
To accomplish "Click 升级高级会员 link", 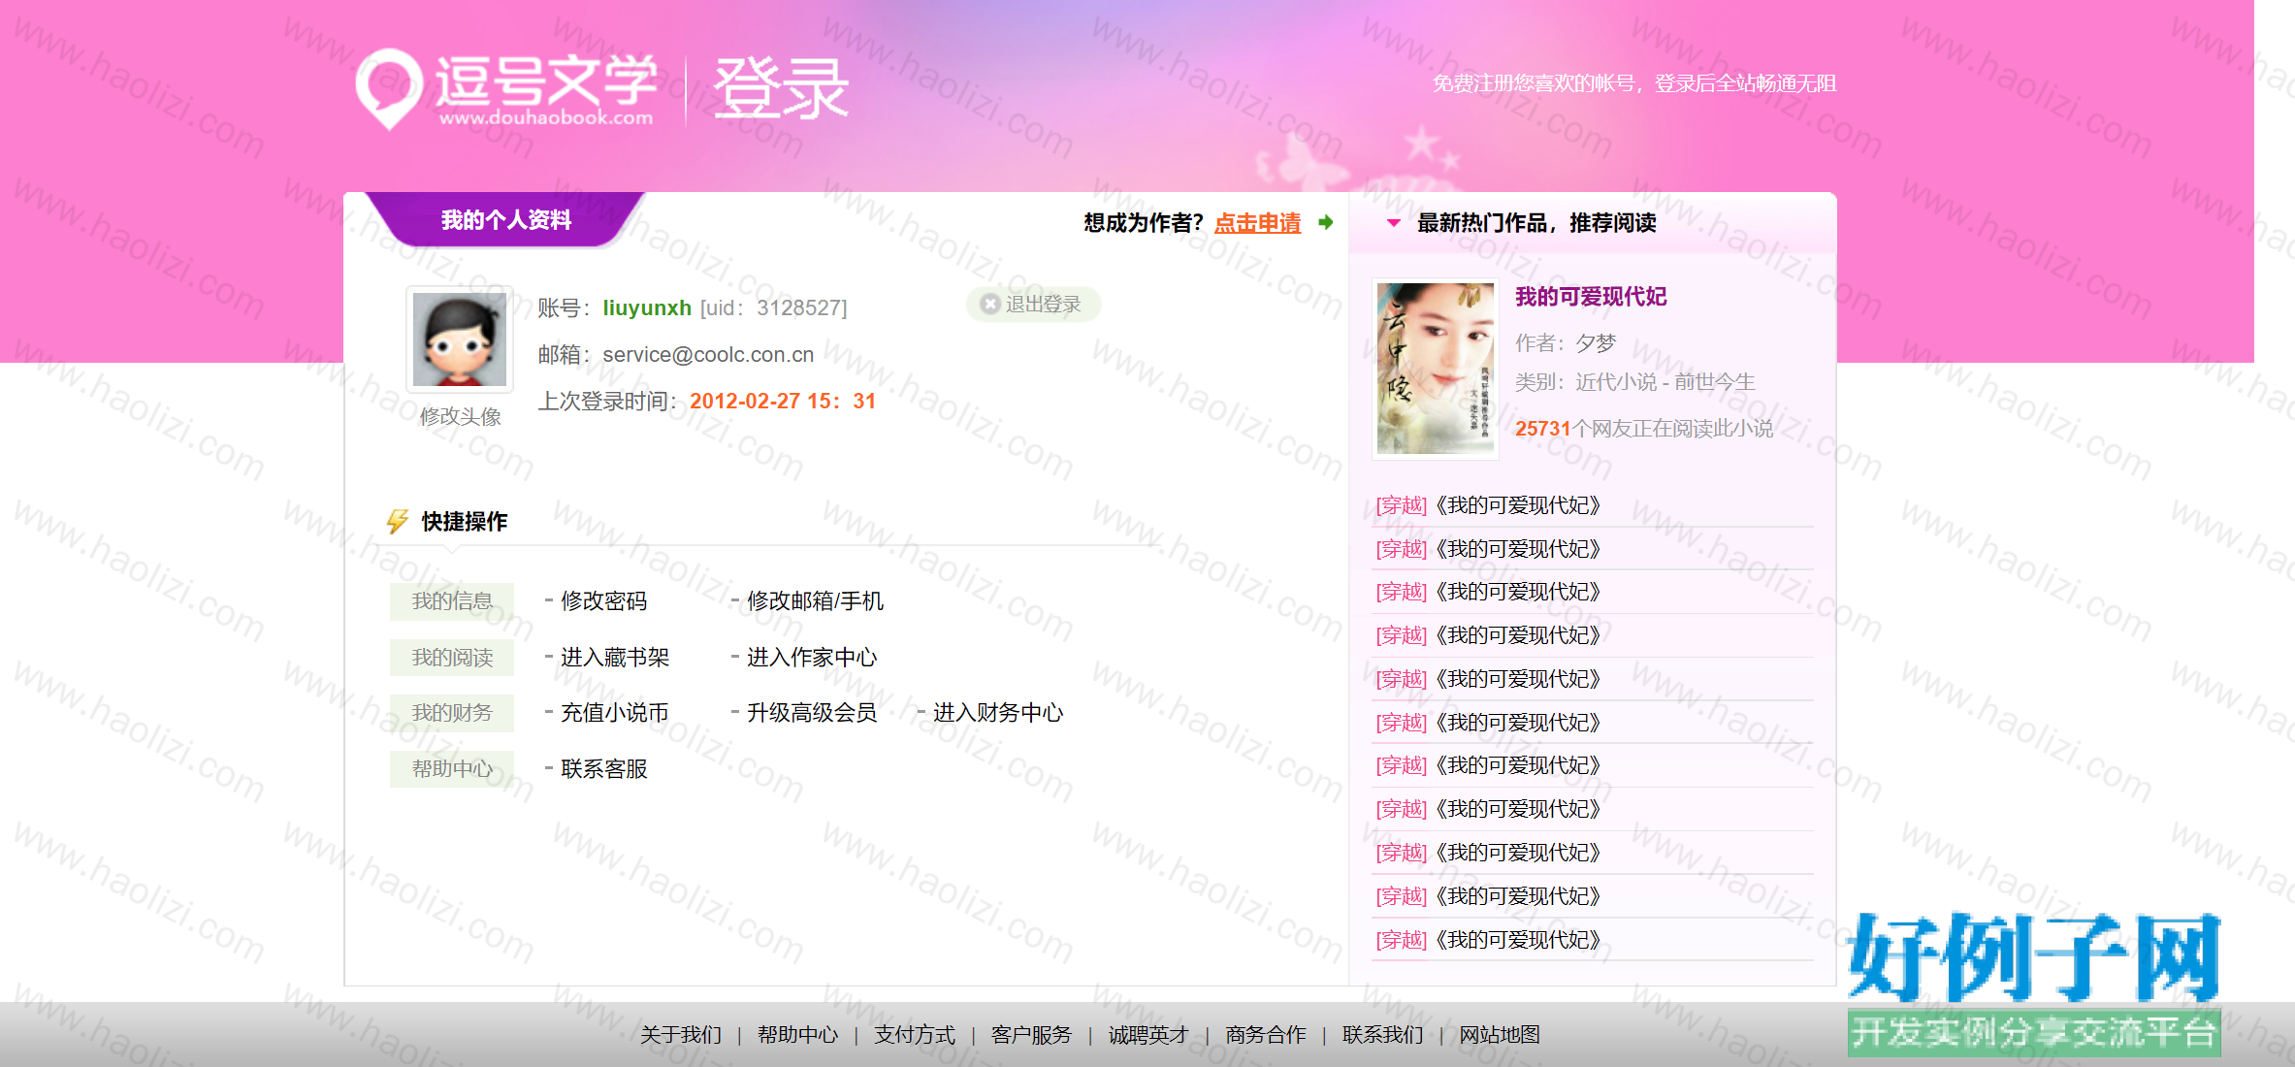I will pyautogui.click(x=812, y=713).
